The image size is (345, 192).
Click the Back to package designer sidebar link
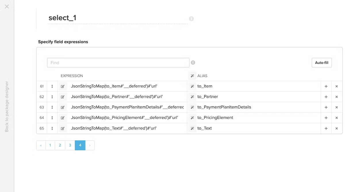point(7,106)
